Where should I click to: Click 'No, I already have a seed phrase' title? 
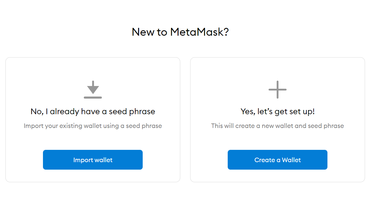pos(93,111)
